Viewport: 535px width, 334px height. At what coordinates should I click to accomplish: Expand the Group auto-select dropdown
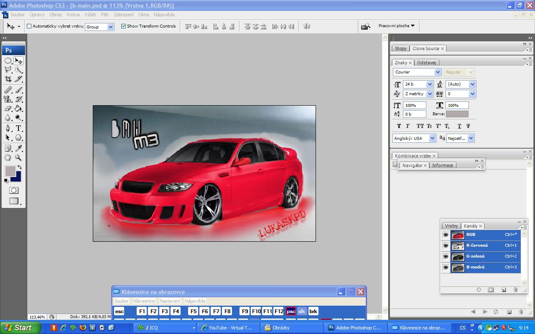coord(111,27)
